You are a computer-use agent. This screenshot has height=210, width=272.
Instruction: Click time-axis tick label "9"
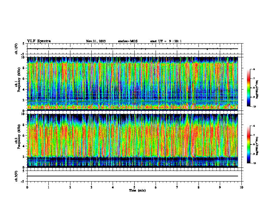pos(220,187)
